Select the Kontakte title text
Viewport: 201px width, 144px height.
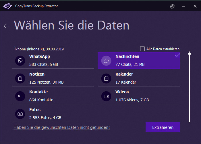click(x=38, y=92)
